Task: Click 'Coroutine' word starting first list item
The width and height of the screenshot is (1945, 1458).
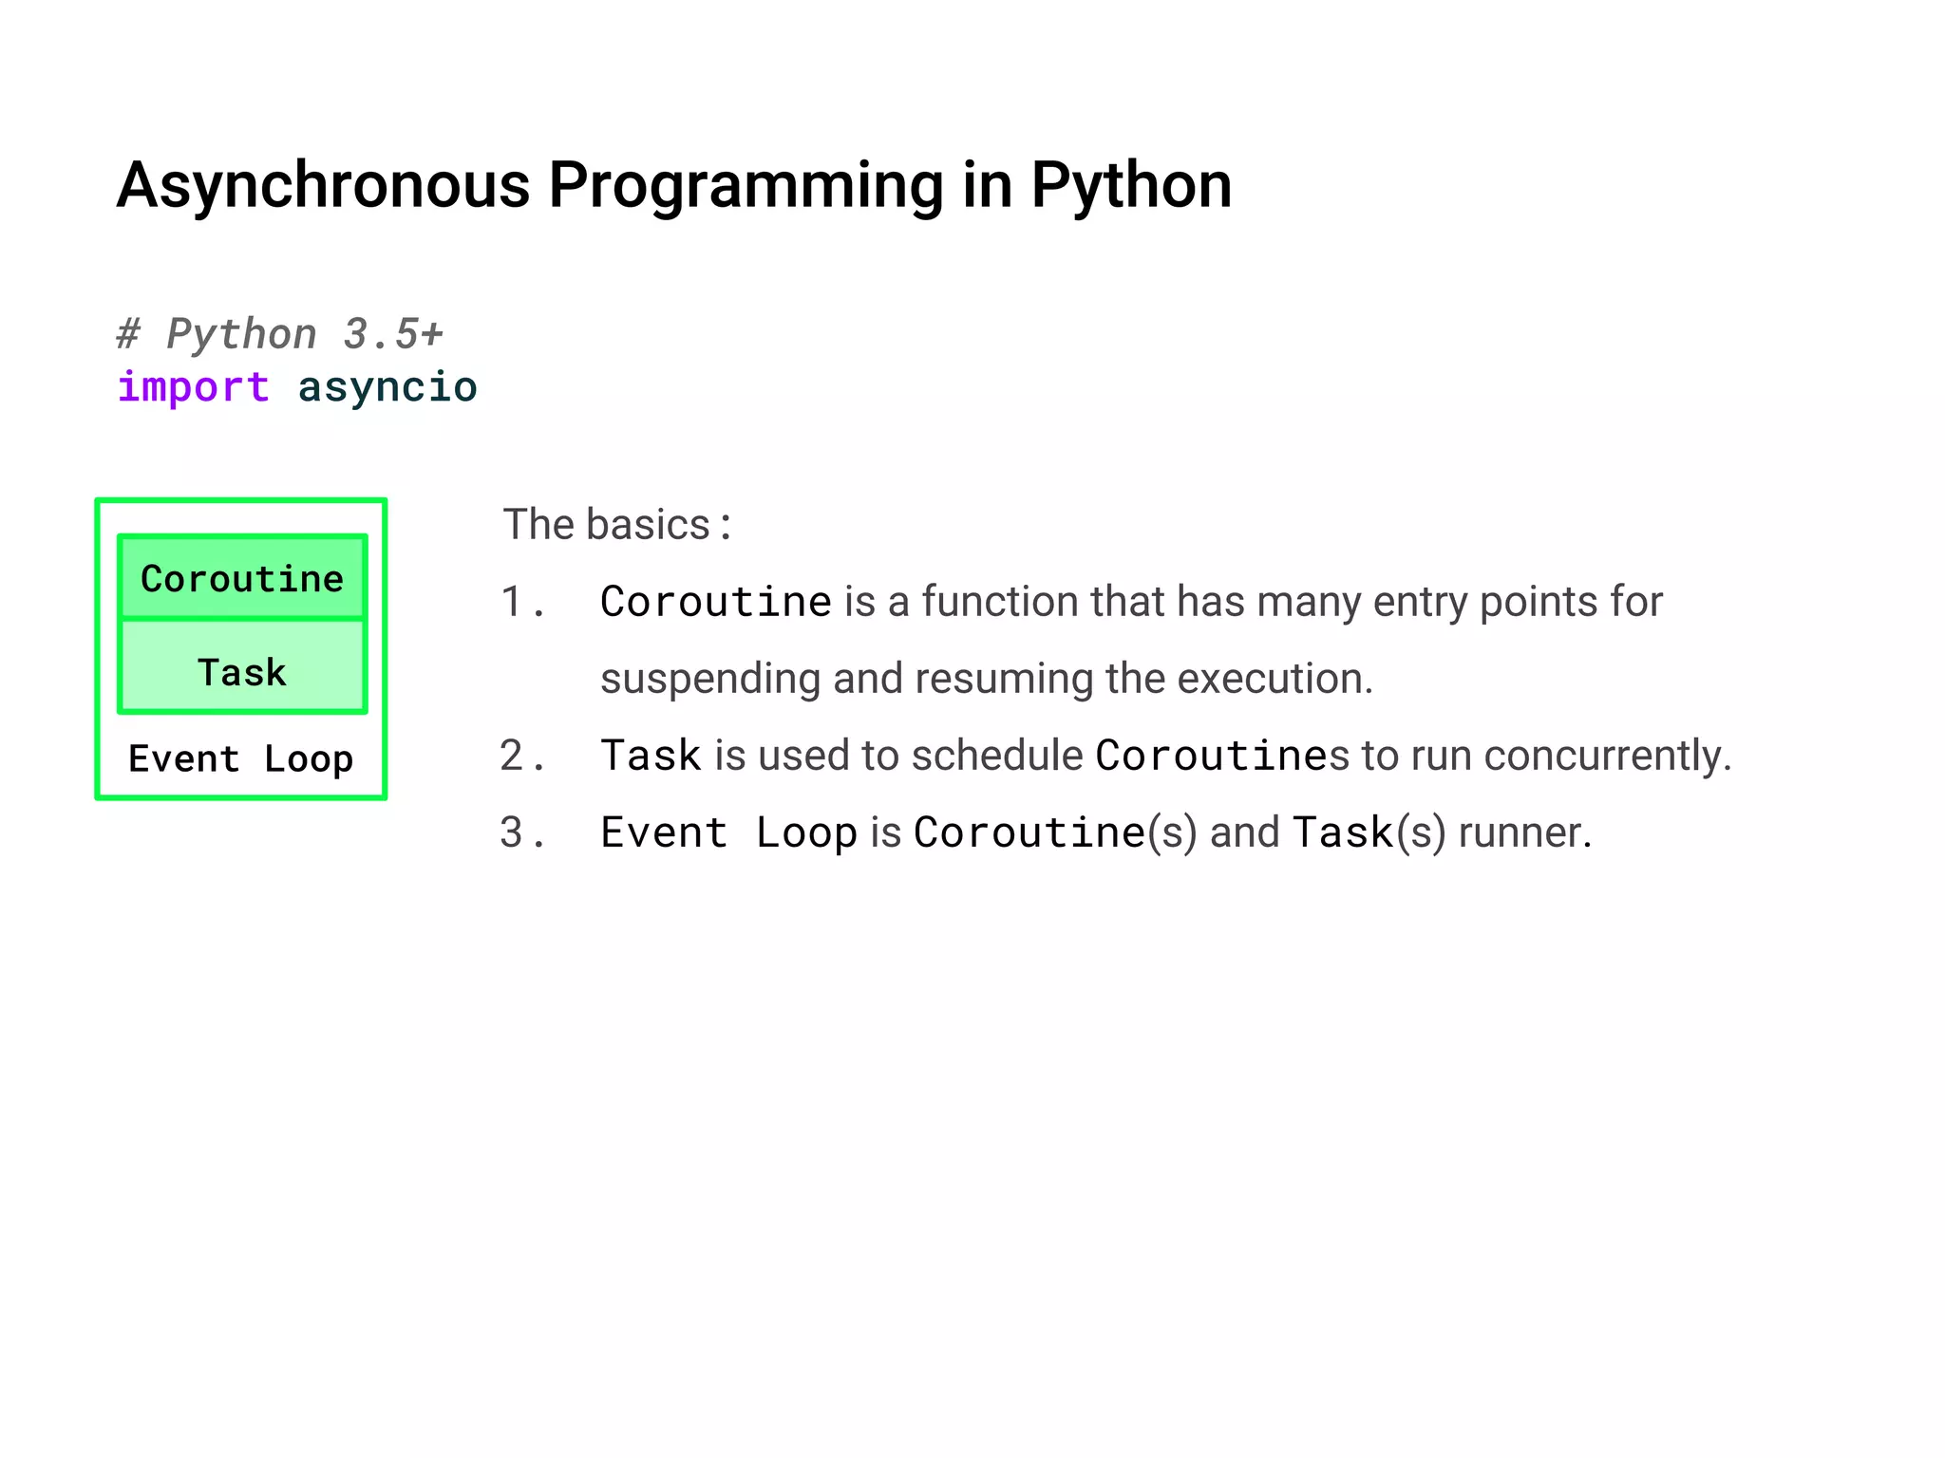Action: coord(716,602)
